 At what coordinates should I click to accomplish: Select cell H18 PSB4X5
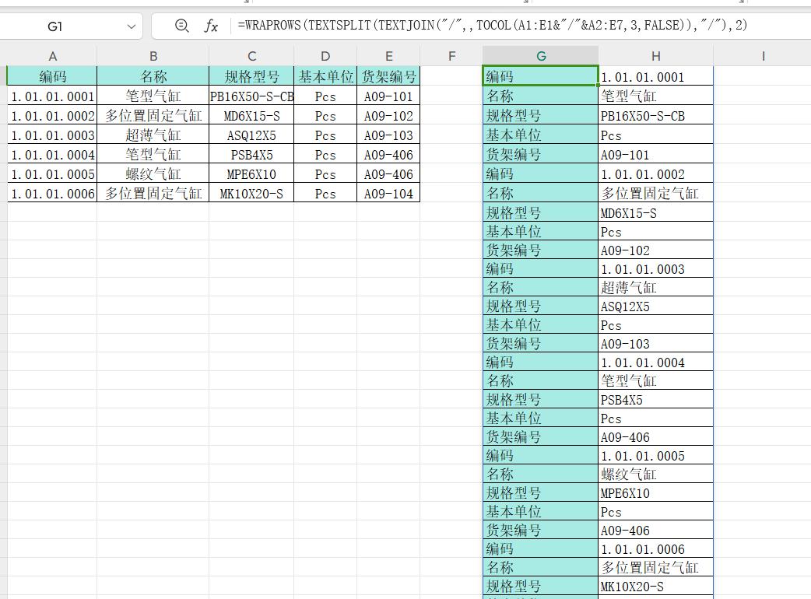coord(656,400)
